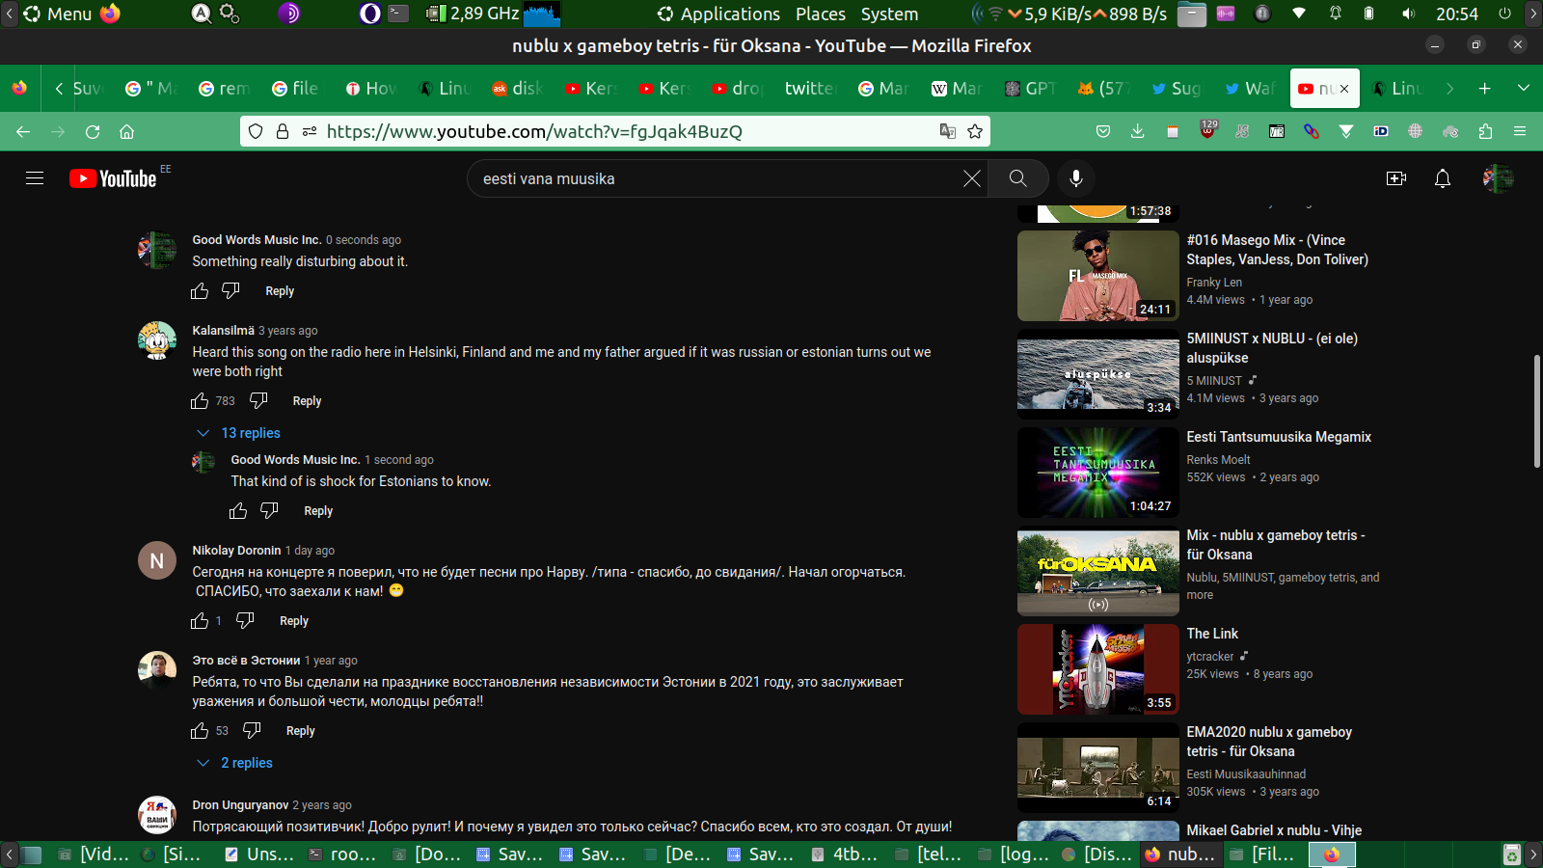
Task: Reply to the Kalansilmä comment
Action: pos(307,401)
